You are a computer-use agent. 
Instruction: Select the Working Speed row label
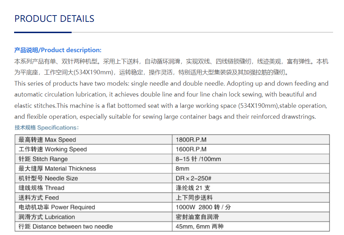(x=53, y=149)
